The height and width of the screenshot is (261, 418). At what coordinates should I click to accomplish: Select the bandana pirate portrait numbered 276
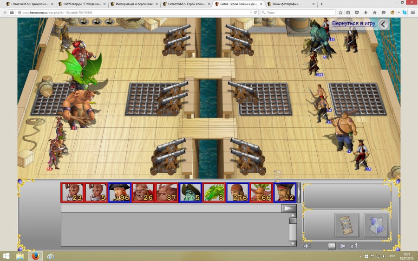click(237, 192)
